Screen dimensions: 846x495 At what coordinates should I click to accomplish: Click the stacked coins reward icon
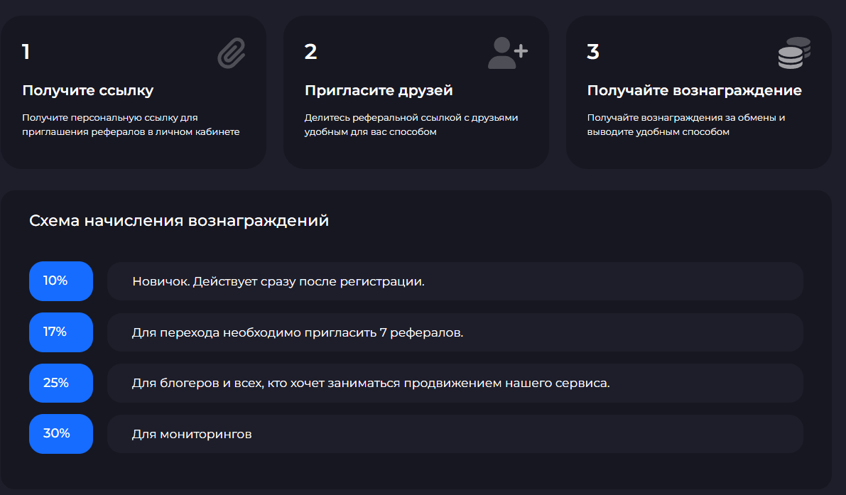794,53
